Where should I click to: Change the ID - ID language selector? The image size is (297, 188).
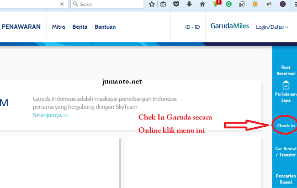(x=192, y=27)
